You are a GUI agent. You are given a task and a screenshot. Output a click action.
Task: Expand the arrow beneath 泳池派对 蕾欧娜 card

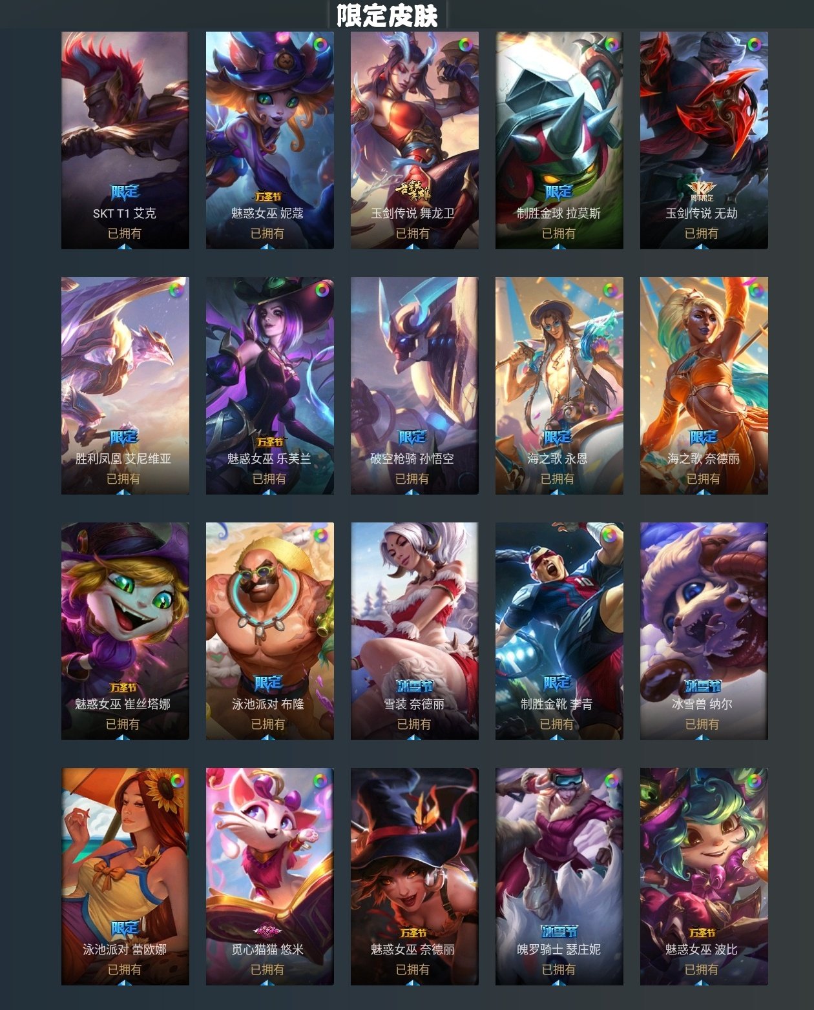tap(125, 982)
